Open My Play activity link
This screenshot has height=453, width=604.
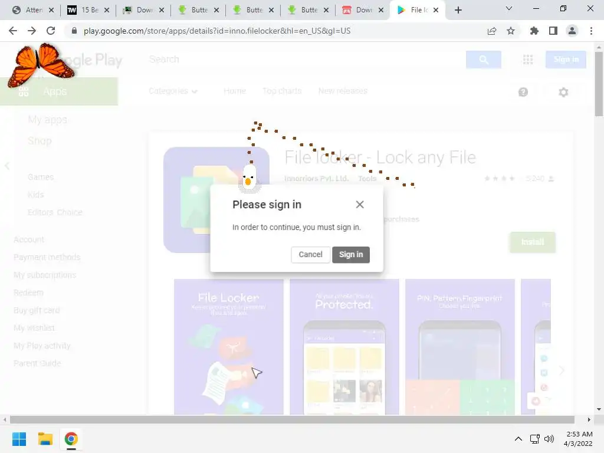pyautogui.click(x=42, y=346)
